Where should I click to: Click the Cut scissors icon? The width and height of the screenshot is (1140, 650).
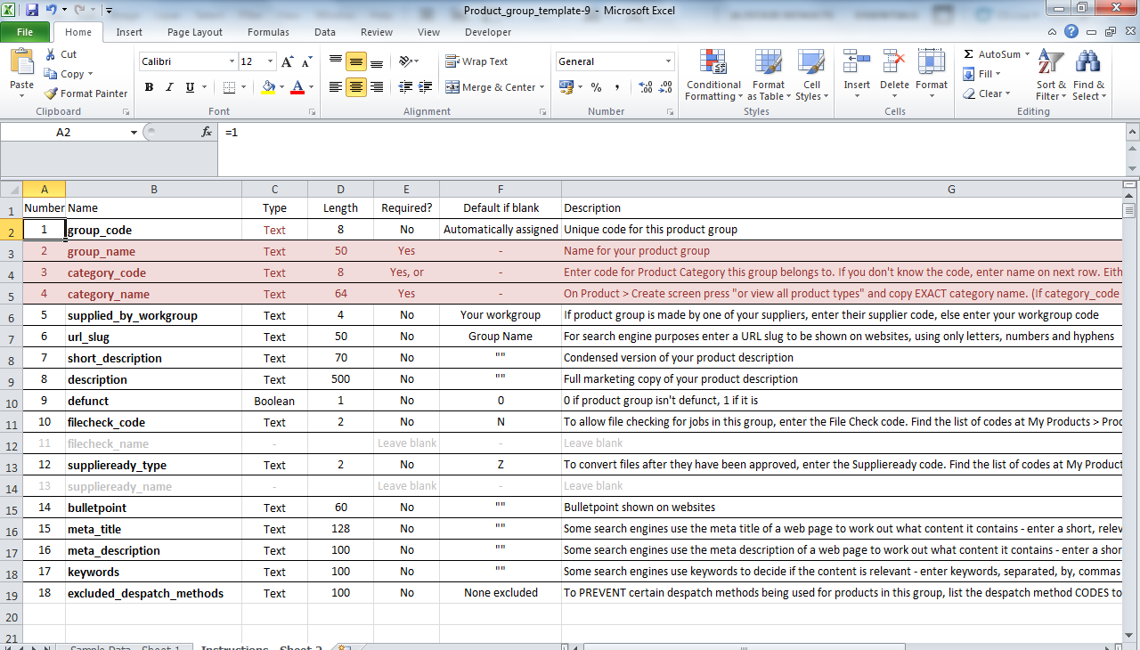point(51,54)
